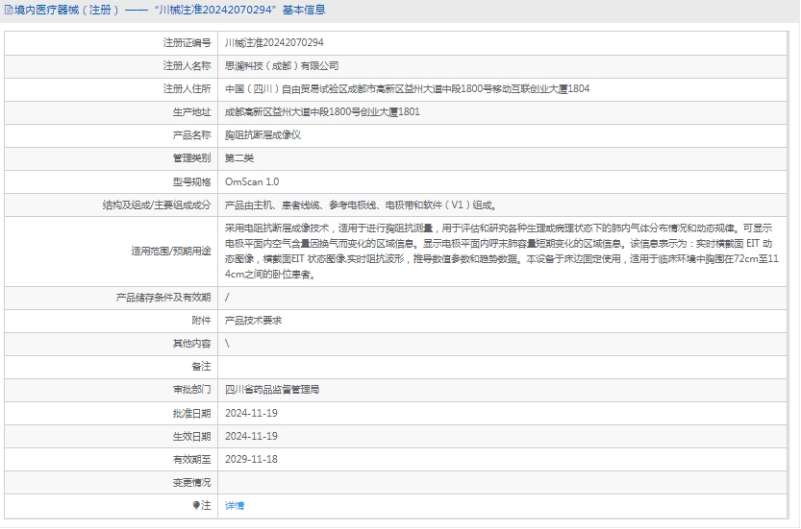Screen dimensions: 801x529
Task: Click the production address ending 创业大厦1801
Action: 322,112
